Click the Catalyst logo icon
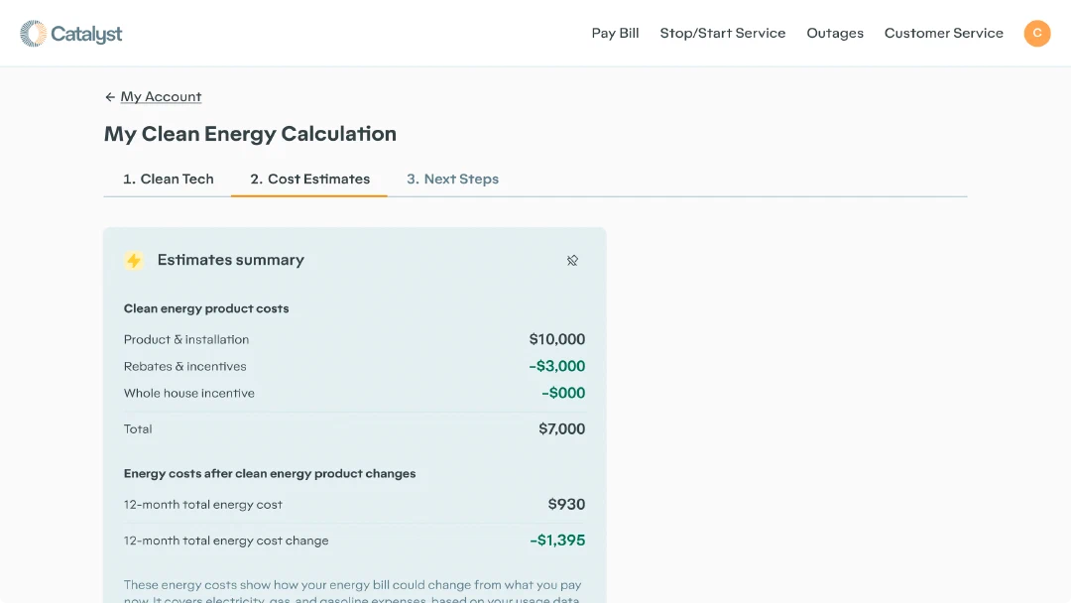Viewport: 1071px width, 603px height. pyautogui.click(x=33, y=34)
